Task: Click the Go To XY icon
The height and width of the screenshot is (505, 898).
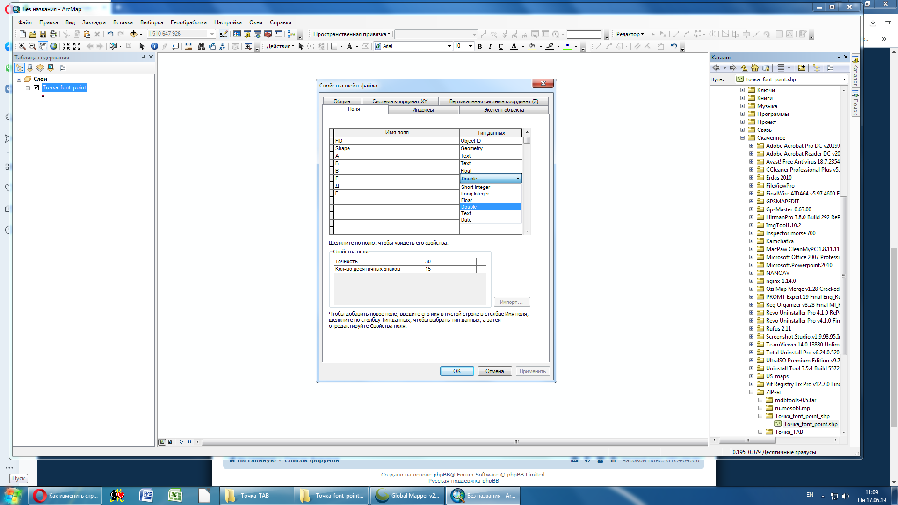Action: [x=222, y=46]
